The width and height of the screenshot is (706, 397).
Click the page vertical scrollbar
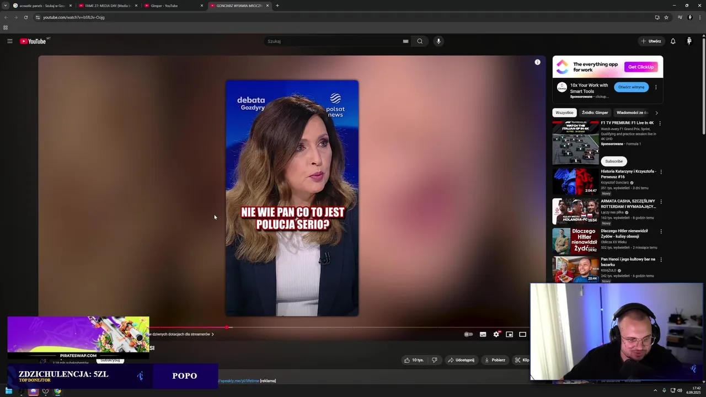[704, 85]
